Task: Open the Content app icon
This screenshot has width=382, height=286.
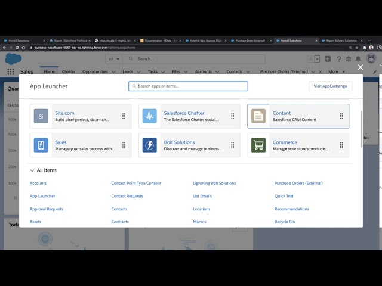Action: tap(258, 116)
